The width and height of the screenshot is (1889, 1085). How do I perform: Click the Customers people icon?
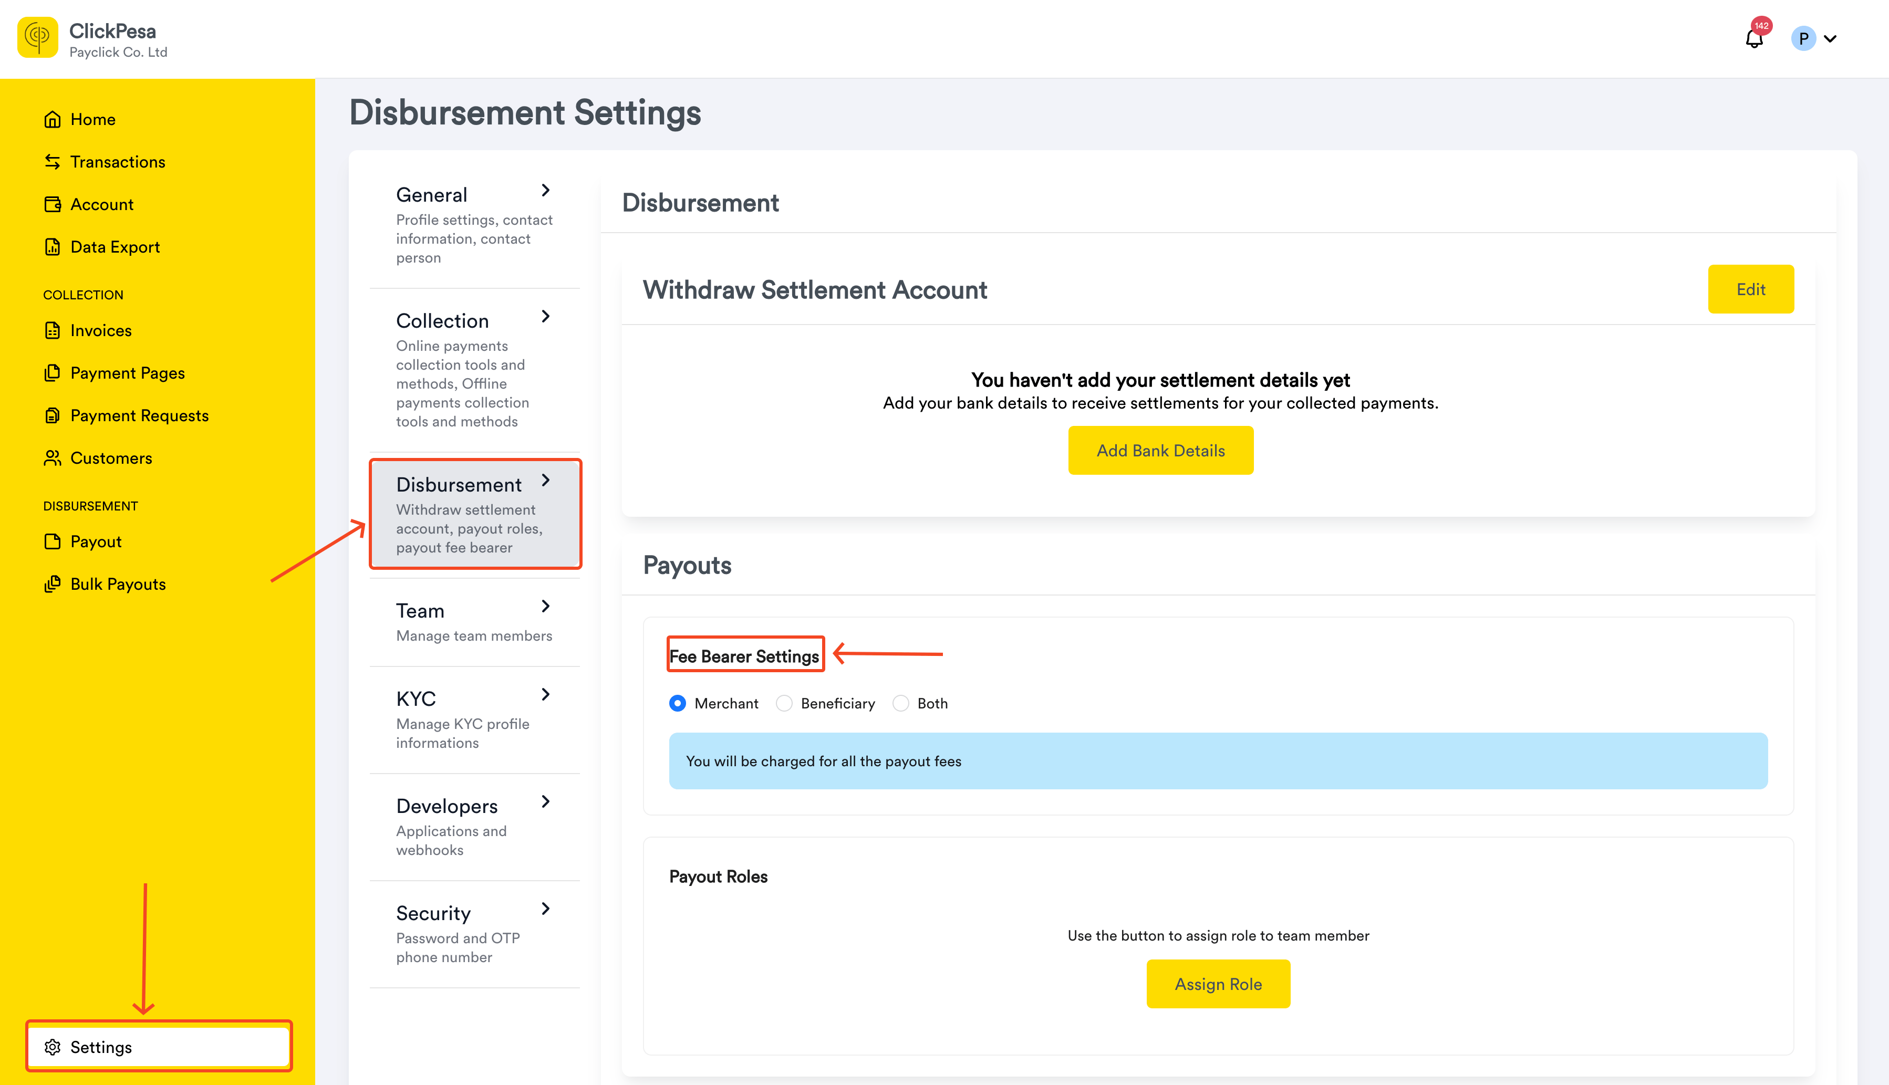pyautogui.click(x=52, y=457)
